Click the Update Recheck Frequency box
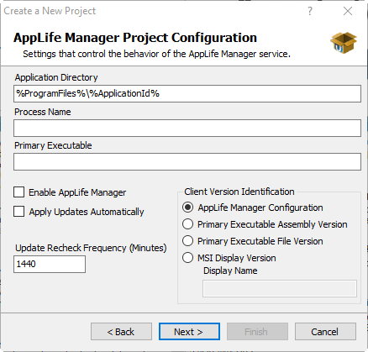 50,264
